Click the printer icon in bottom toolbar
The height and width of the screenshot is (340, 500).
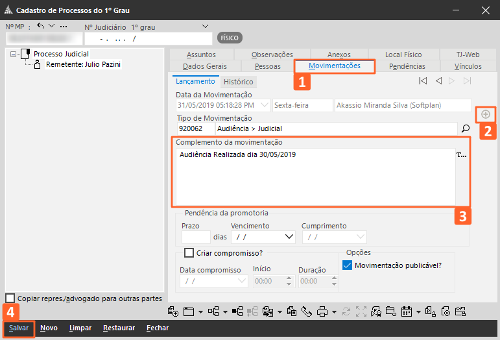pos(322,311)
